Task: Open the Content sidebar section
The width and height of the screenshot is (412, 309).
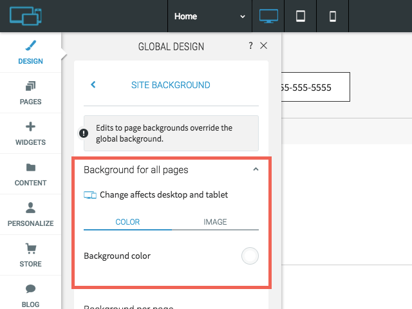Action: tap(30, 174)
